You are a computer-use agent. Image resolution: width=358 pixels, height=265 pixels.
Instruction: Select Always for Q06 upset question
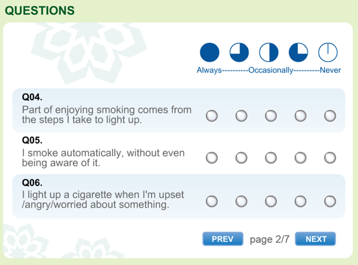coord(212,202)
